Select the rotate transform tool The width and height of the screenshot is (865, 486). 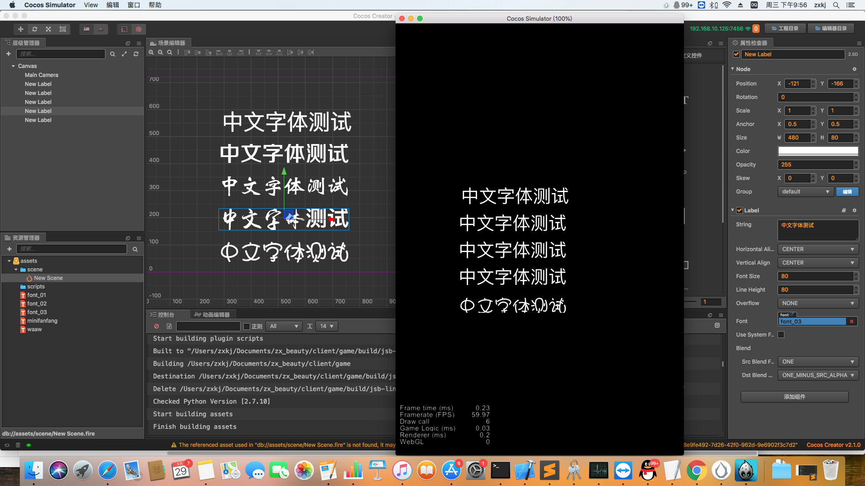point(35,29)
